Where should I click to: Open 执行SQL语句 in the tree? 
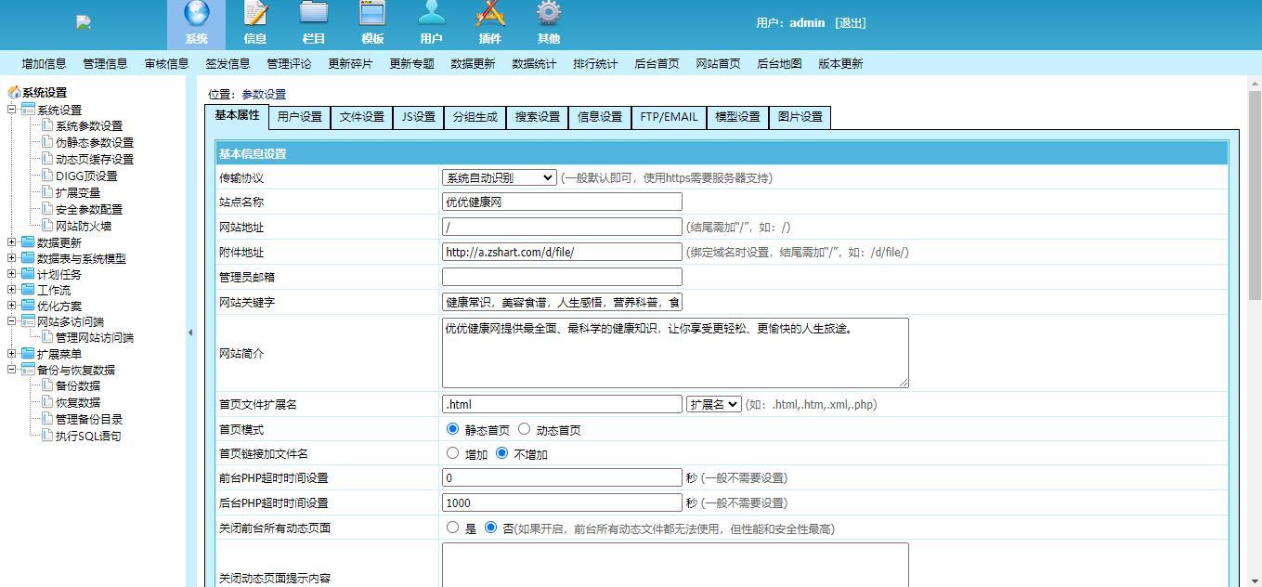click(x=88, y=437)
